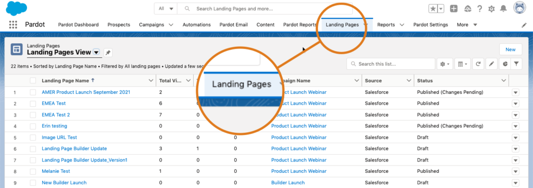Open Melanie Test landing page link
This screenshot has width=533, height=188.
(x=56, y=171)
